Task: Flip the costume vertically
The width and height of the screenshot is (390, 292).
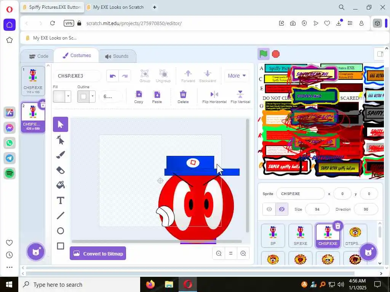Action: [x=240, y=97]
